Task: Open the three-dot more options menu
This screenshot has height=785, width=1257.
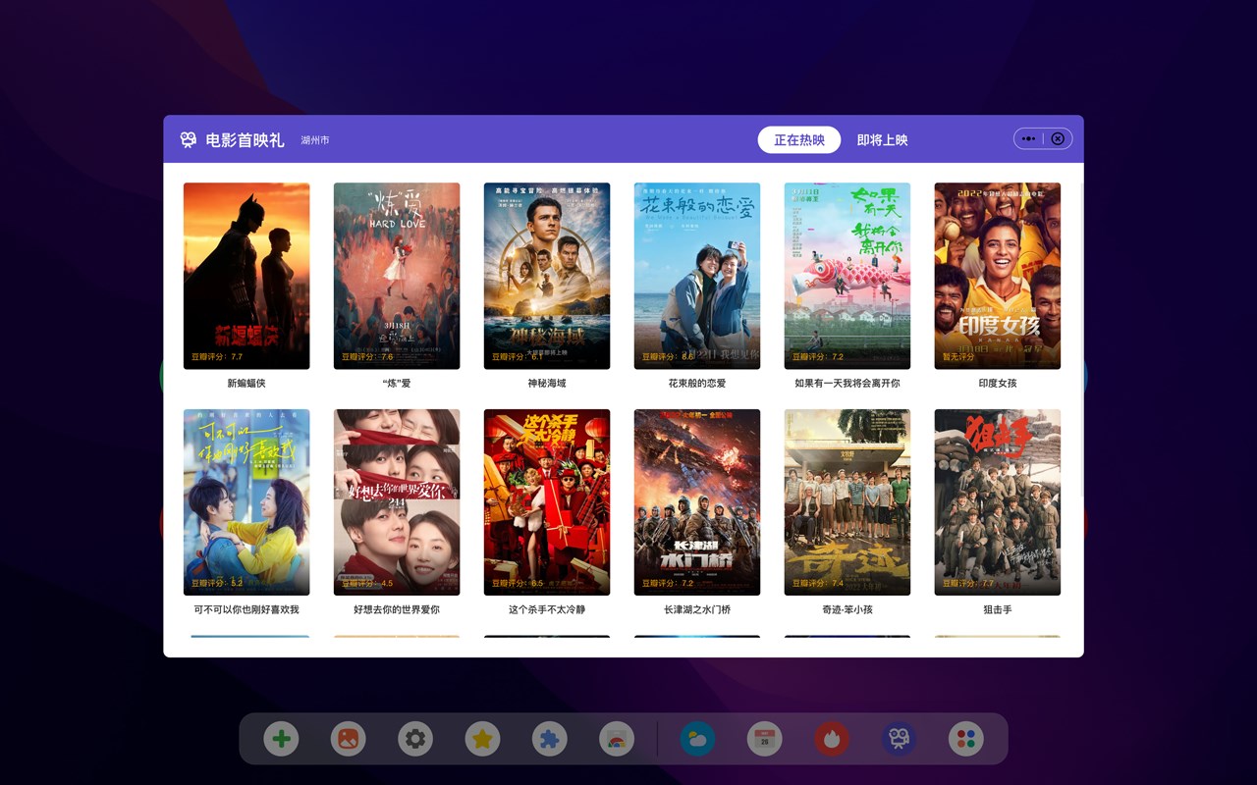Action: [1028, 138]
